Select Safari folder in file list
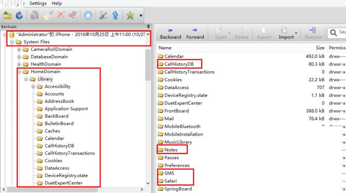This screenshot has width=346, height=193. (171, 181)
